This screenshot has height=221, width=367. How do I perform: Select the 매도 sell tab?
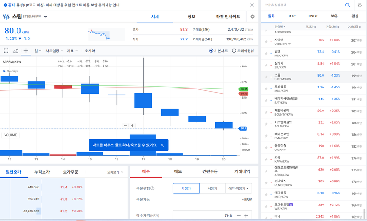coord(178,171)
